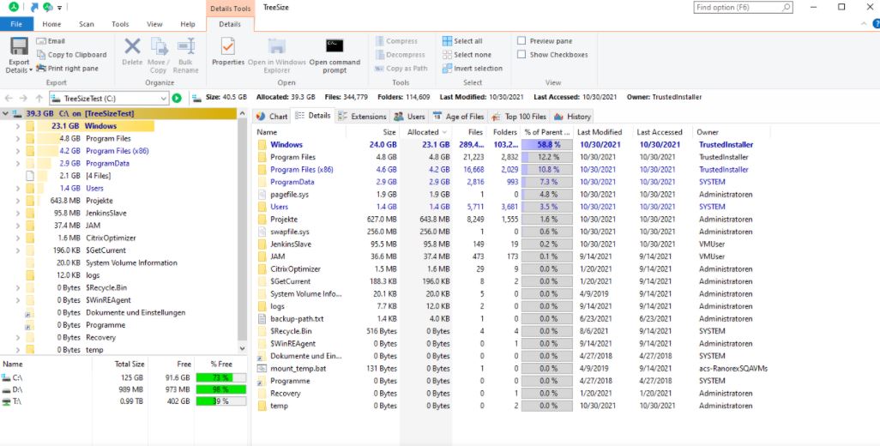Viewport: 880px width, 446px height.
Task: Start scan with the green play button
Action: pos(177,98)
